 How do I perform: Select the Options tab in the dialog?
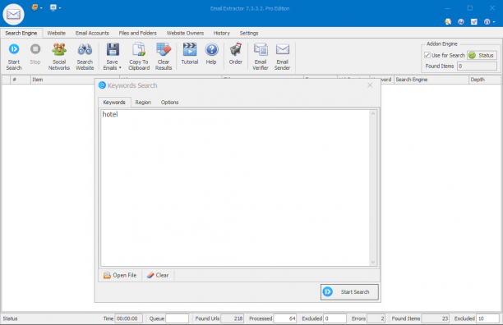tap(169, 102)
